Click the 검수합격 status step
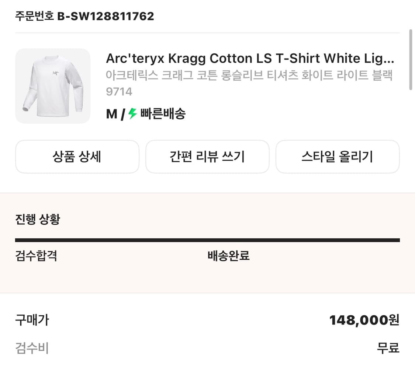 36,255
